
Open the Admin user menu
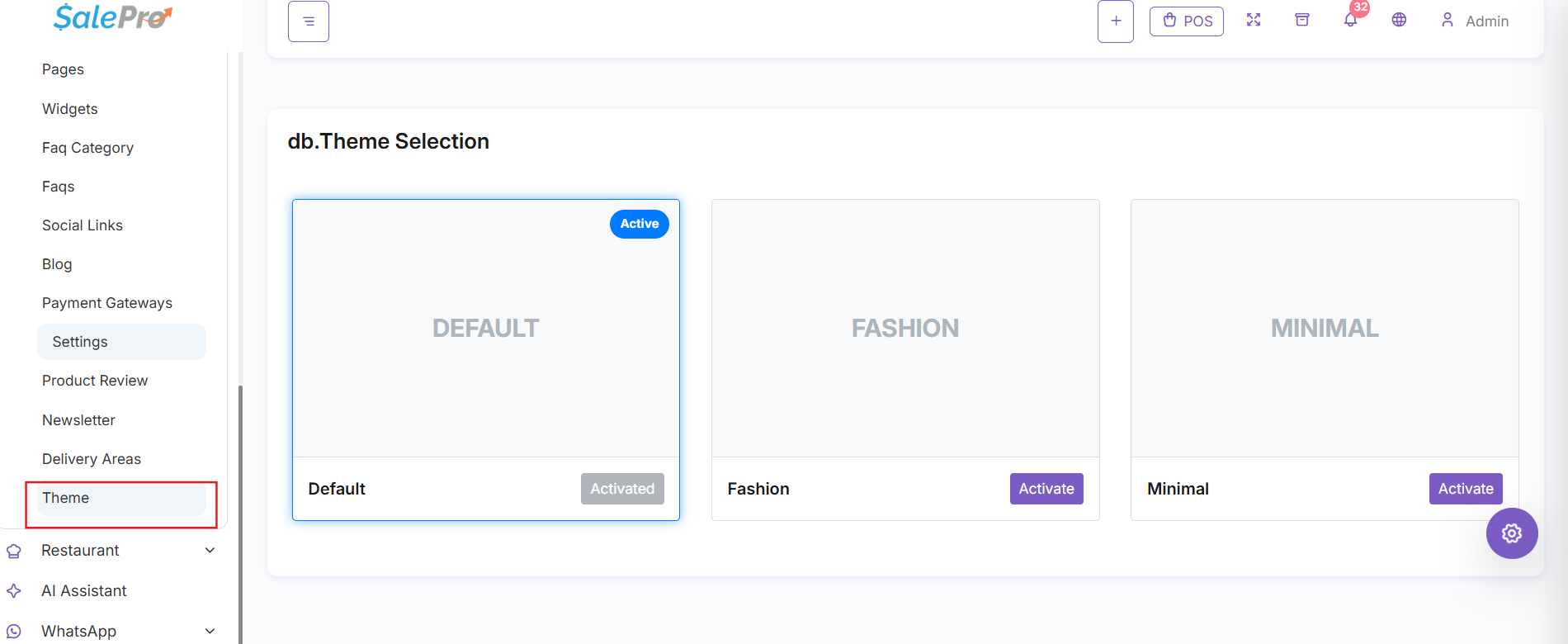tap(1475, 21)
